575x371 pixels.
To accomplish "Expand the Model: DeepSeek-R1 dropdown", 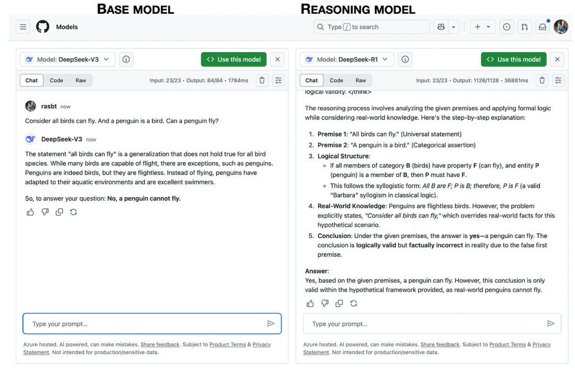I will coord(347,60).
